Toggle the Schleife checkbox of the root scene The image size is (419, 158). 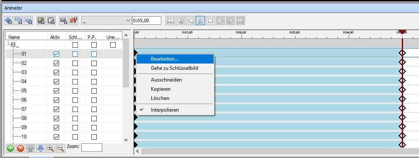point(75,45)
